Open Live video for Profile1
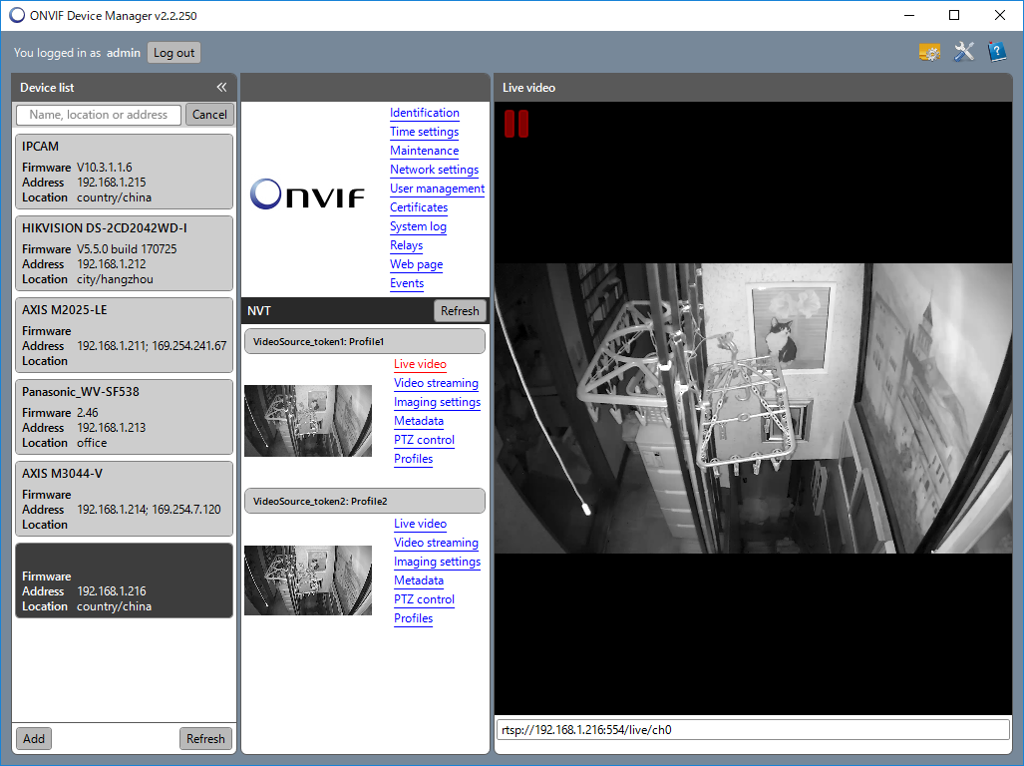The width and height of the screenshot is (1024, 766). [420, 364]
